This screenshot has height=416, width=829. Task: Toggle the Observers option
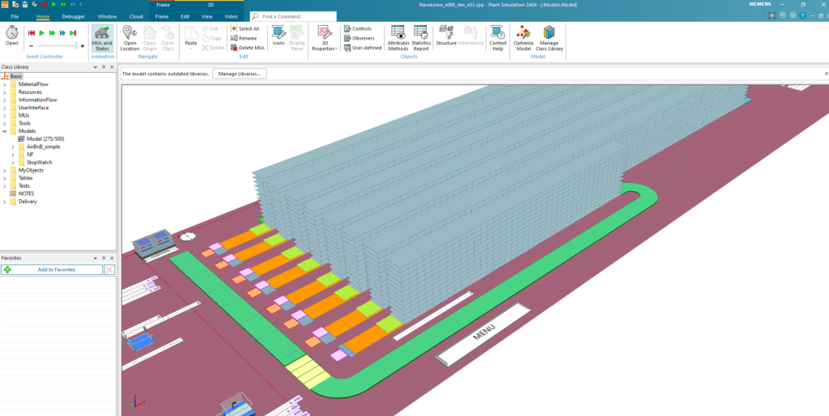point(359,38)
